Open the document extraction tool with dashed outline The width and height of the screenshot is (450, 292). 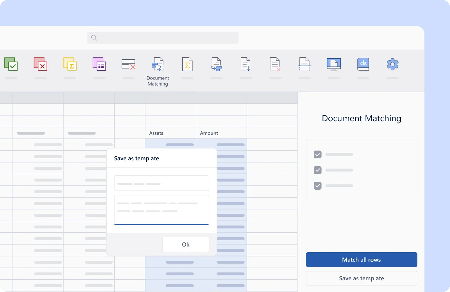pyautogui.click(x=304, y=64)
